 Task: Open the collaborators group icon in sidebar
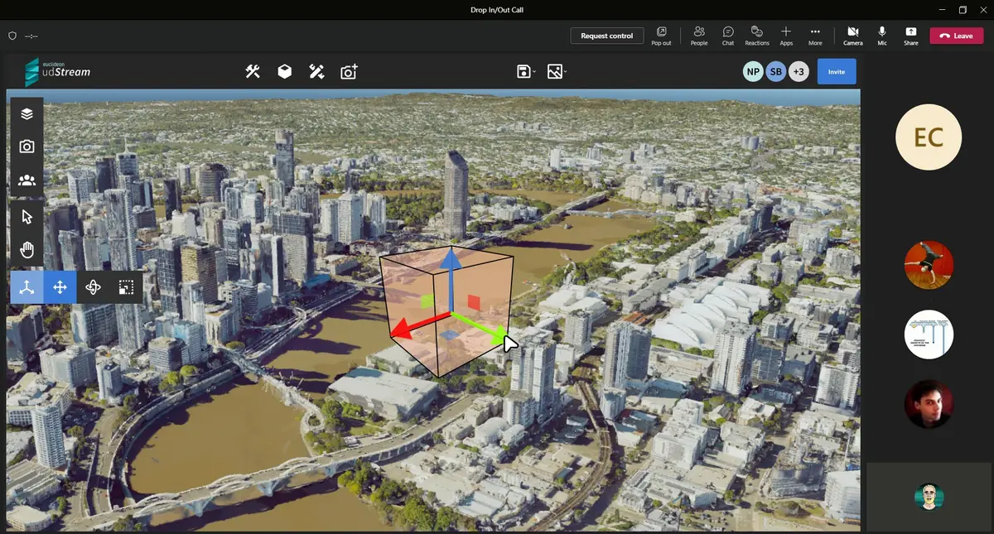click(x=27, y=180)
